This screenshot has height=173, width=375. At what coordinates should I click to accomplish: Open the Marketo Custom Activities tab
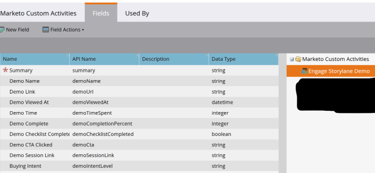tap(38, 13)
